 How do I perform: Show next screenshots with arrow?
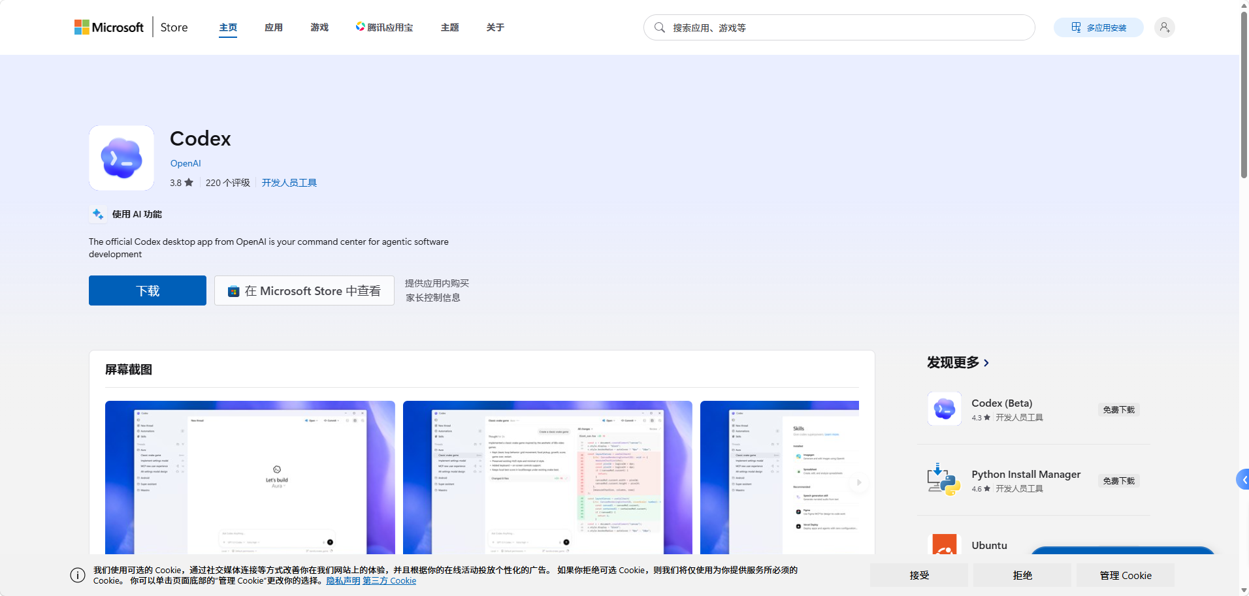pyautogui.click(x=858, y=482)
